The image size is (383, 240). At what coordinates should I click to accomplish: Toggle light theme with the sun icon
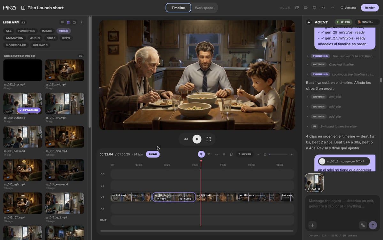[314, 8]
